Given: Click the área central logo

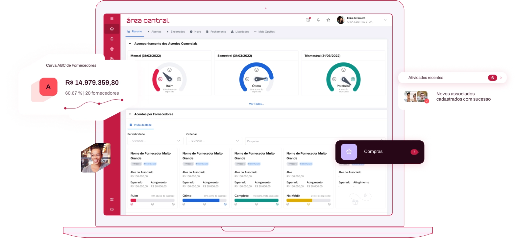Looking at the screenshot, I should 148,20.
